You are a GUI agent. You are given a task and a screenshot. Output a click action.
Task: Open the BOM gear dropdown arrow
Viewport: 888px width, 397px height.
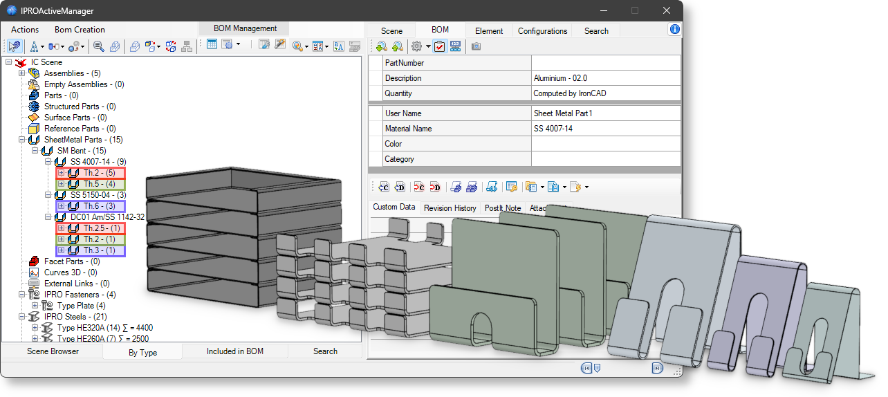(x=428, y=47)
